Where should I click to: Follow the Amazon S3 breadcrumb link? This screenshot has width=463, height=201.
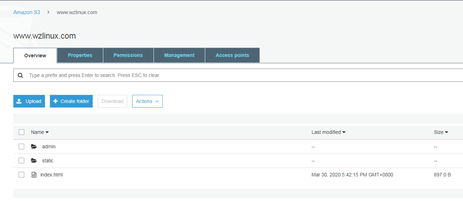click(27, 12)
